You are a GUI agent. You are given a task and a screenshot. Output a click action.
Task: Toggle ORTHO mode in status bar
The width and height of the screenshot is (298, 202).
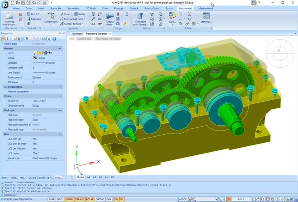click(x=99, y=199)
